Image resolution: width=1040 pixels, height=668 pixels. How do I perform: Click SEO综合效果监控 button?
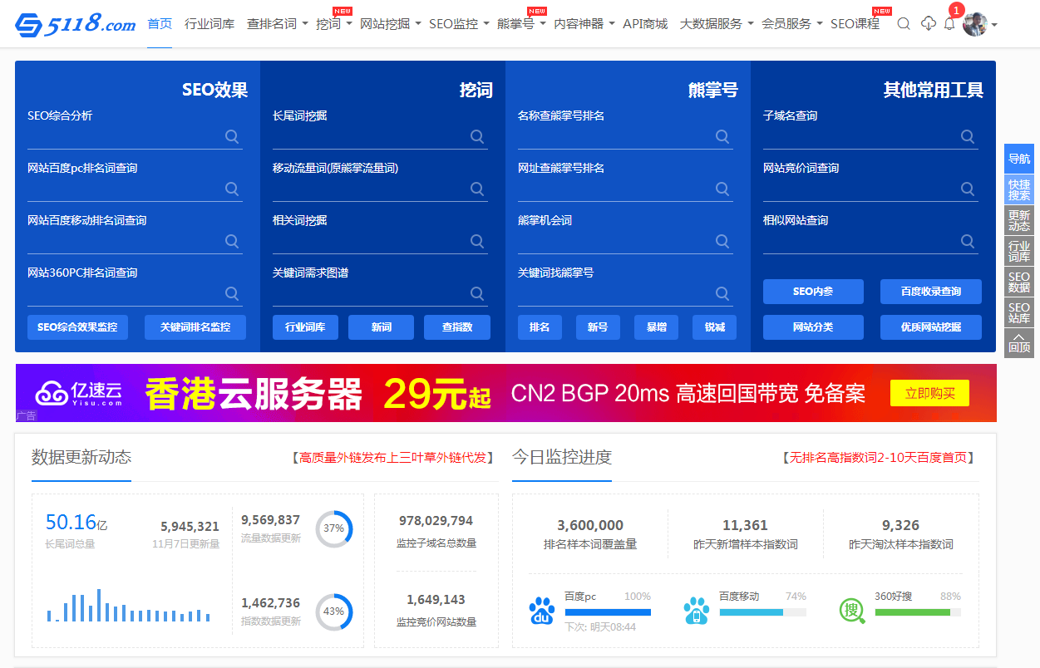[77, 327]
